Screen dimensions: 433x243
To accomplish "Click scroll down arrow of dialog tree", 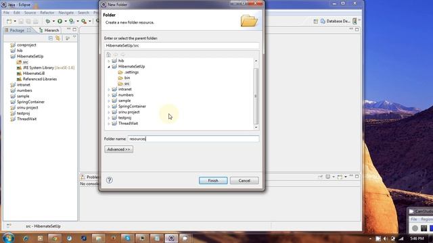I will coord(256,128).
